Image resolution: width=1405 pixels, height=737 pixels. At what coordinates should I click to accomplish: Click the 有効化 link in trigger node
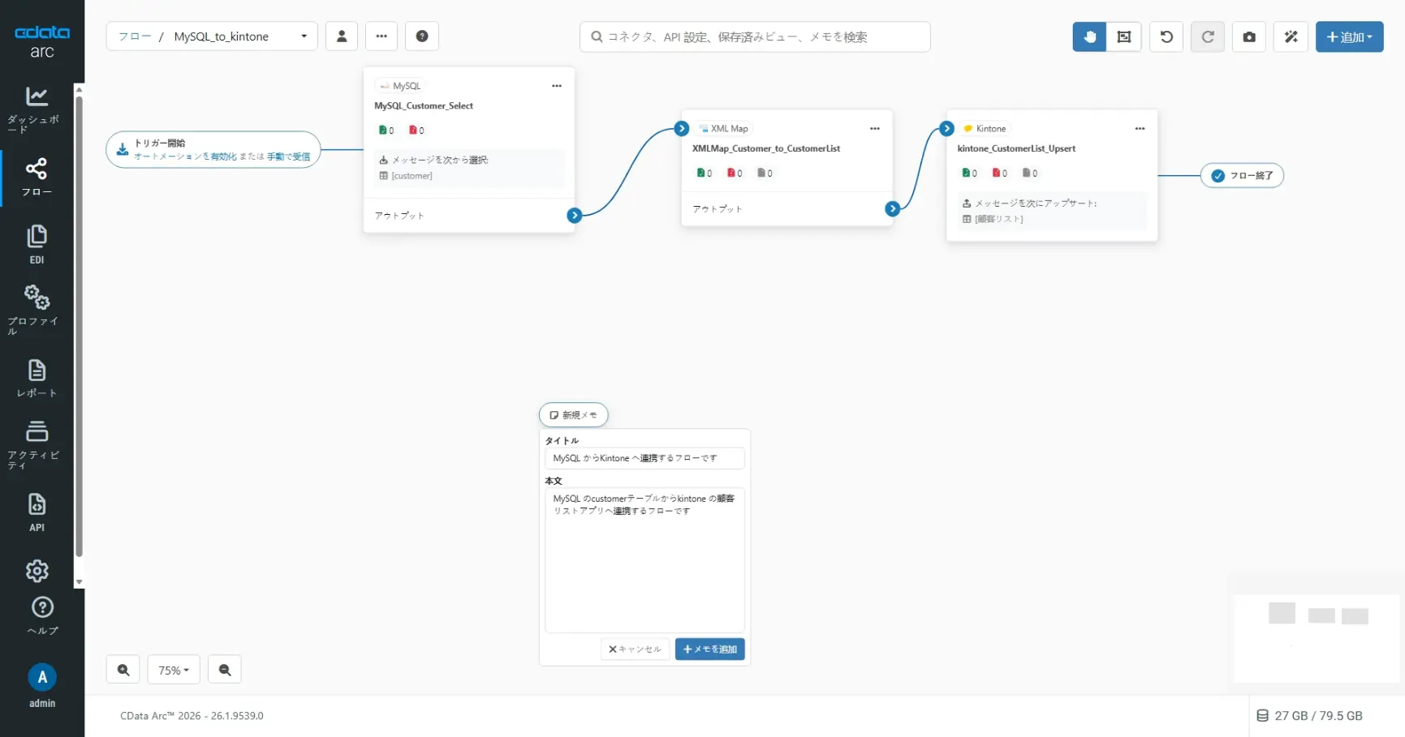[224, 156]
